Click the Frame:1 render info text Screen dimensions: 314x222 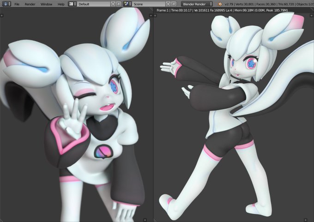click(163, 10)
